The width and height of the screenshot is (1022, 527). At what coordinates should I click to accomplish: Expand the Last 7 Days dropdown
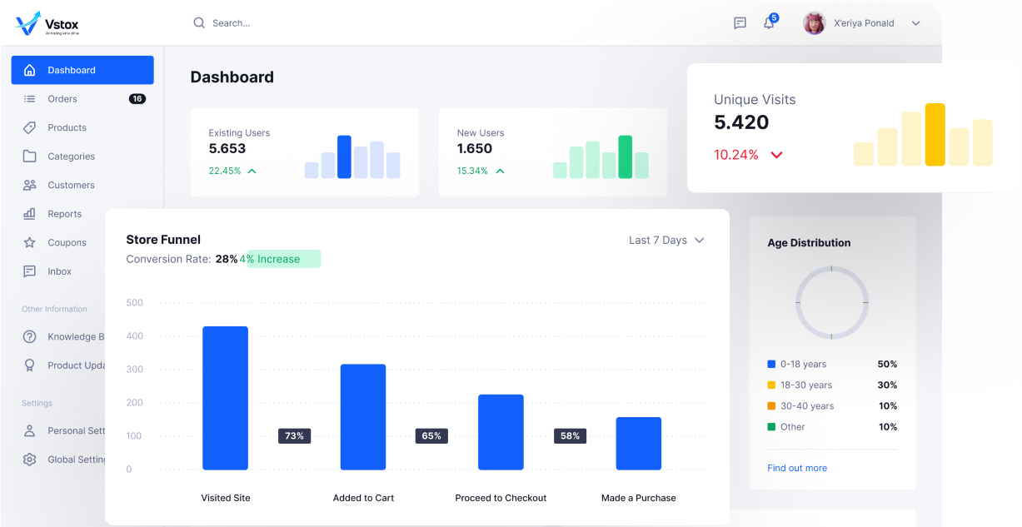[x=666, y=241]
